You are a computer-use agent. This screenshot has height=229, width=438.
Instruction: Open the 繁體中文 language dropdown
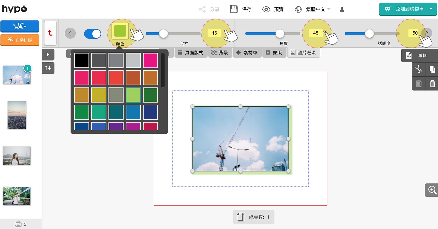pos(313,9)
